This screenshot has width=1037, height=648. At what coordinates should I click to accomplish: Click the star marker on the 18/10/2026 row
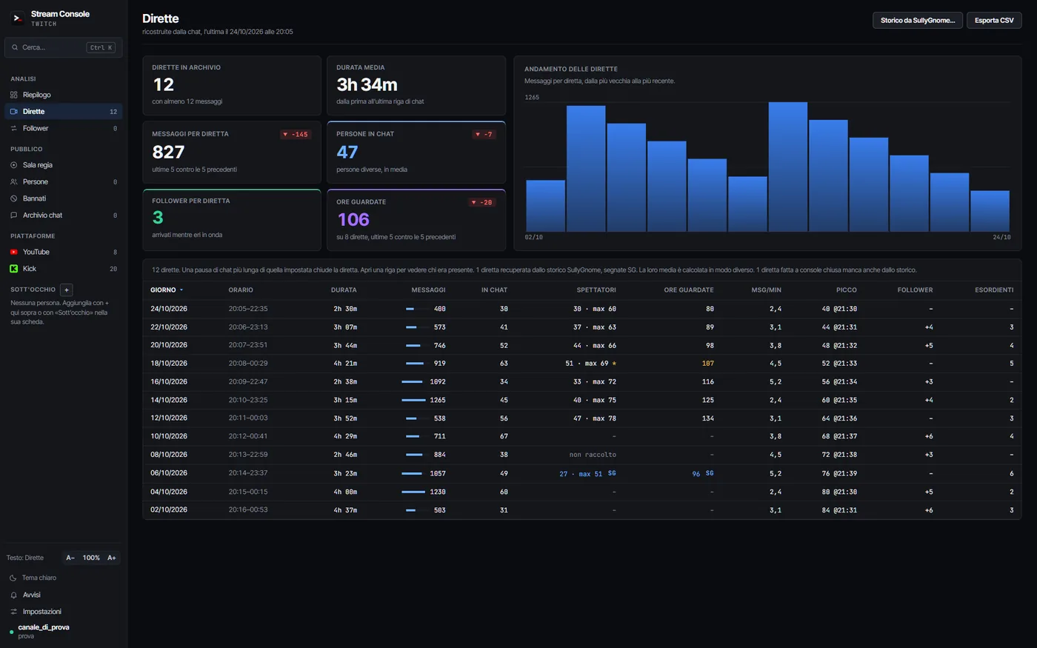point(614,364)
